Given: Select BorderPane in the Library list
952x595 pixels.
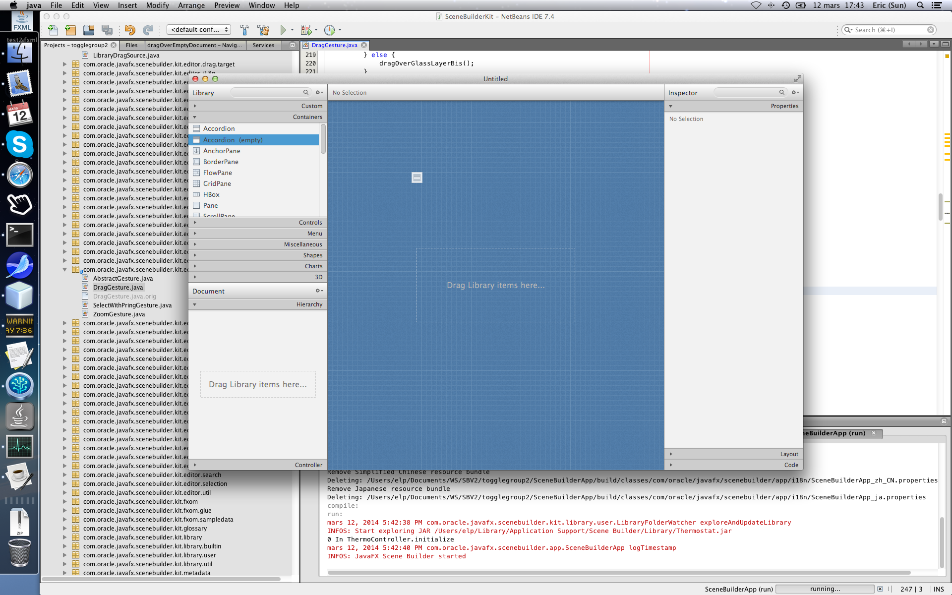Looking at the screenshot, I should point(221,162).
